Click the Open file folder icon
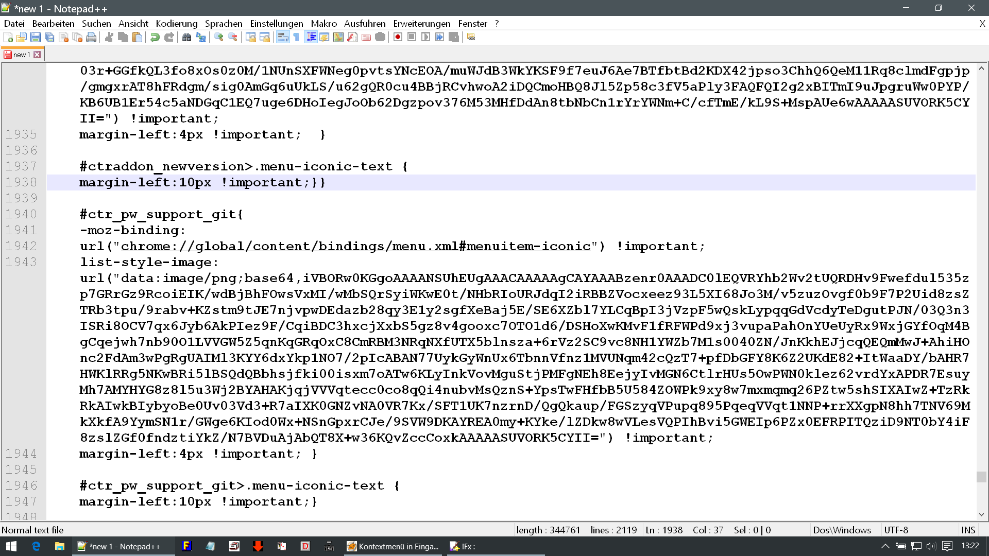Screen dimensions: 989x556 tap(22, 37)
